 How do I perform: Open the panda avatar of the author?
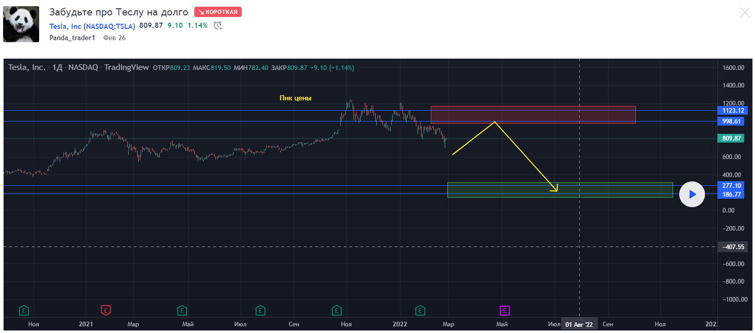click(x=21, y=24)
